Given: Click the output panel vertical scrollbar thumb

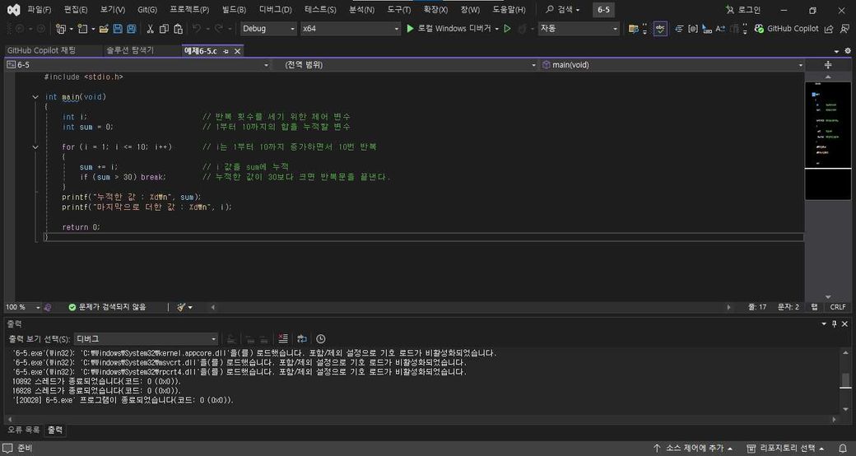Looking at the screenshot, I should click(x=844, y=380).
